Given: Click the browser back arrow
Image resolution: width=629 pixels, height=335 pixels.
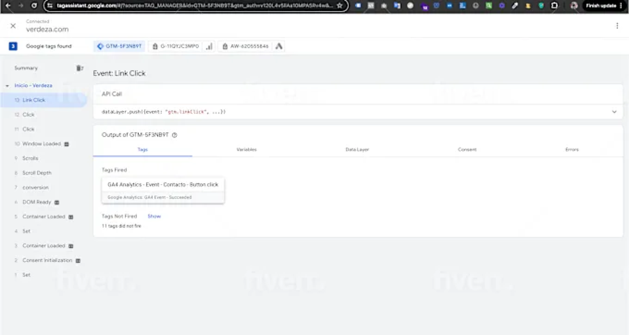Looking at the screenshot, I should [8, 6].
